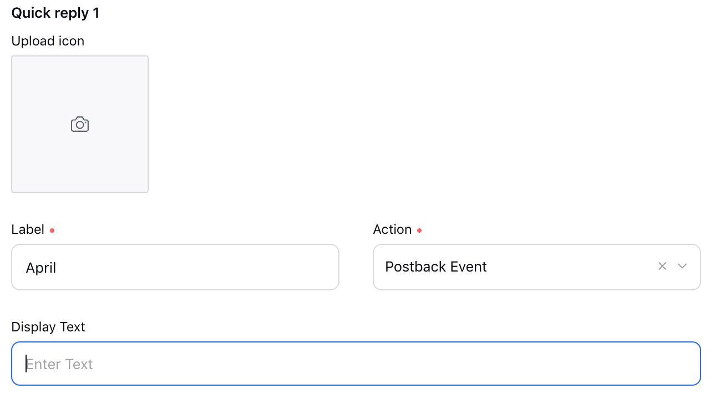The height and width of the screenshot is (399, 720).
Task: Click the blinking text cursor in Display Text
Action: [26, 364]
